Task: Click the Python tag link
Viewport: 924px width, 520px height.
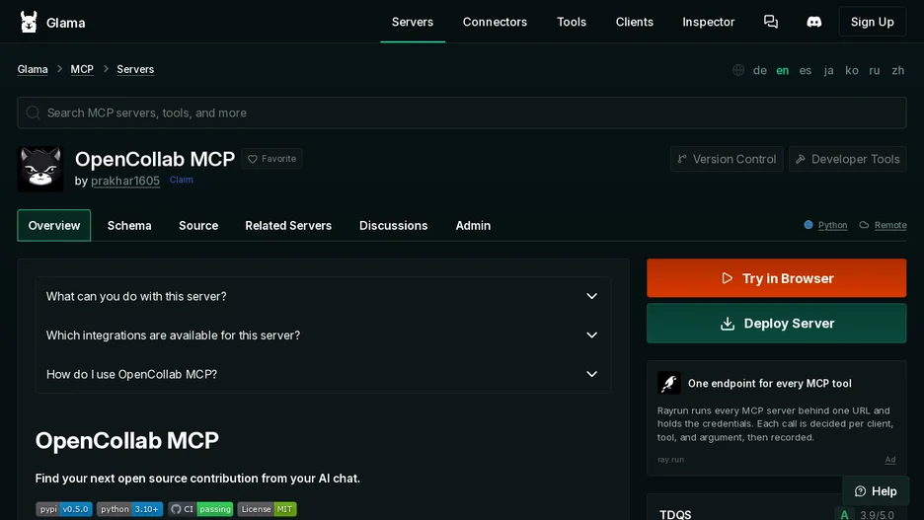Action: [x=832, y=225]
